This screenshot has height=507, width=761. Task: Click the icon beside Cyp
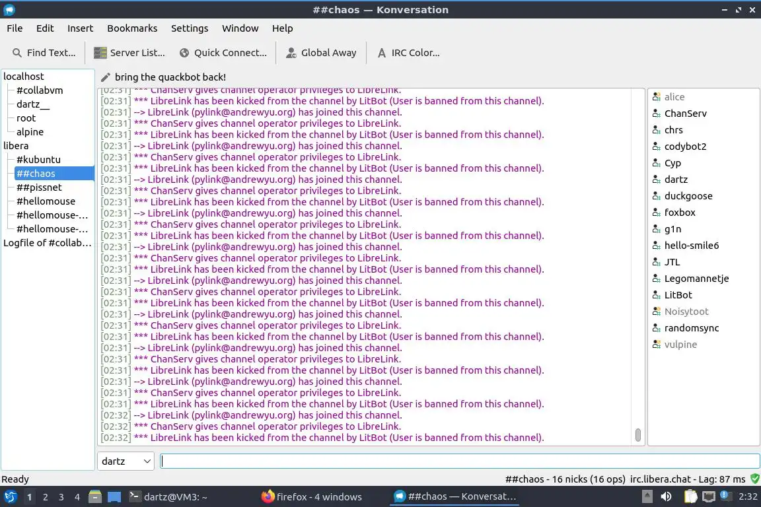[657, 163]
